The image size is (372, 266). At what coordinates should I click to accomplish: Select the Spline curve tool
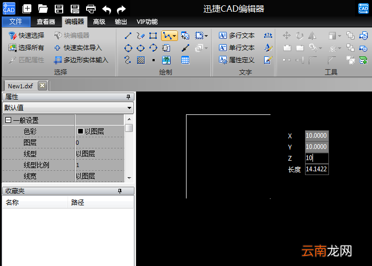pos(128,60)
